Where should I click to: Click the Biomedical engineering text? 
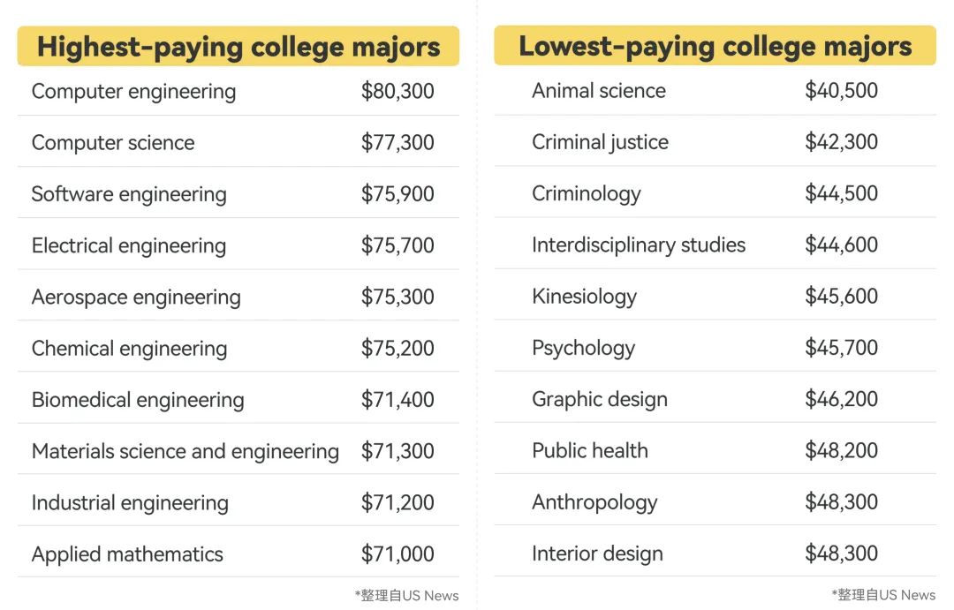(138, 400)
